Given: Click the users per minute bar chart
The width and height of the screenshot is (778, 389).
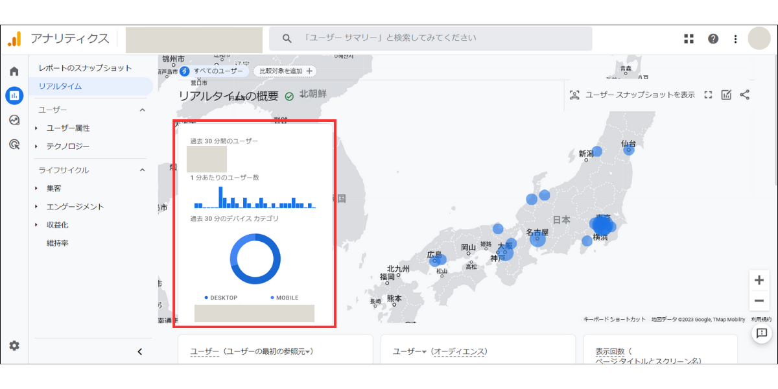Looking at the screenshot, I should (255, 197).
